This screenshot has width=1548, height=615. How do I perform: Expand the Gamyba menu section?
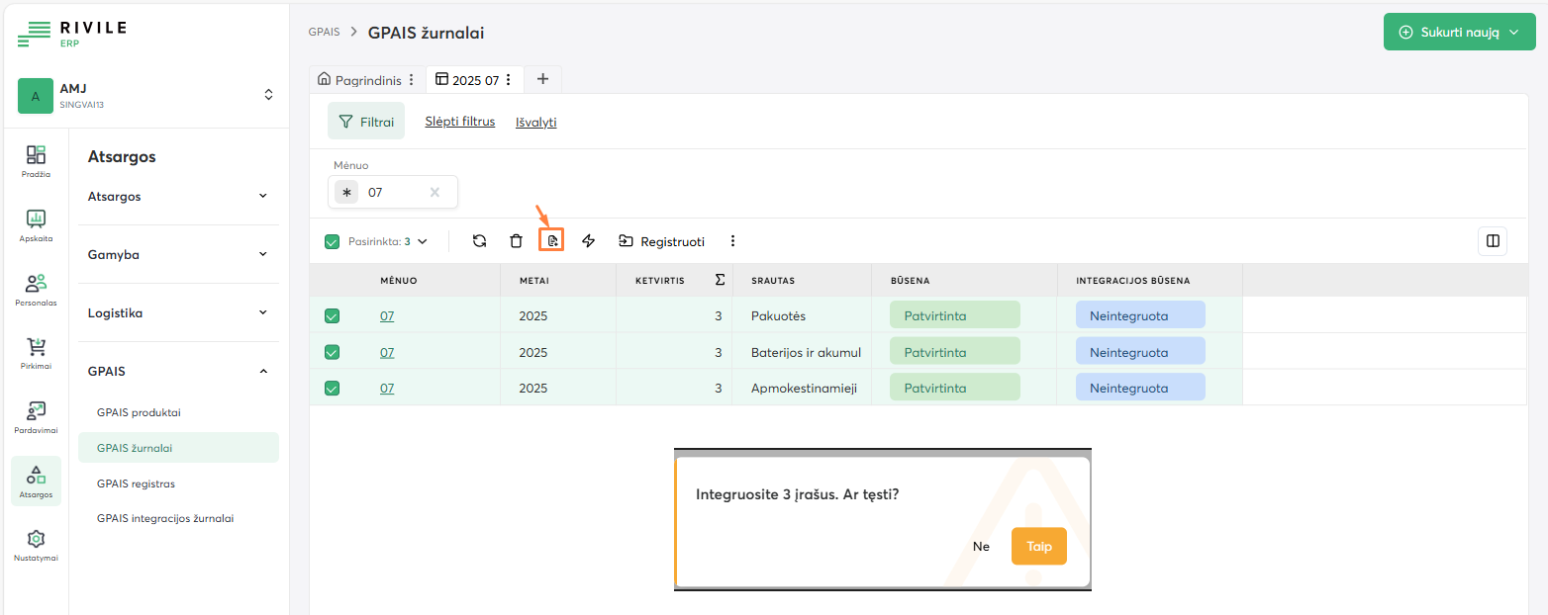tap(178, 254)
